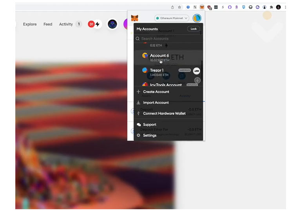Click the purple R extension icon
Screen dimensions: 299x212
point(237,7)
